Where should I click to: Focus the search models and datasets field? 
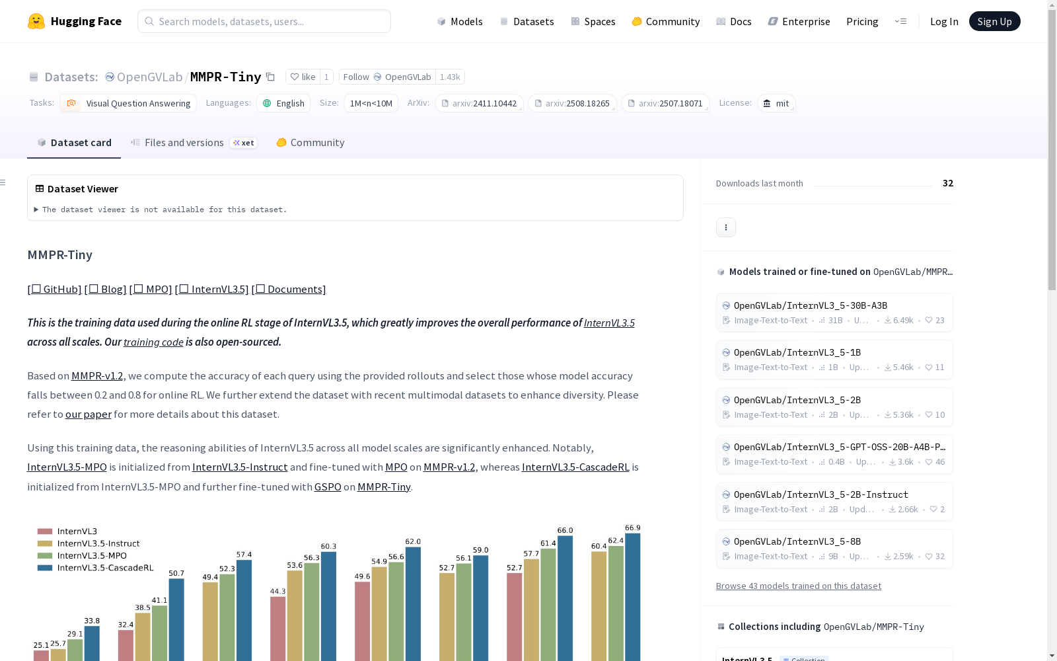(x=264, y=21)
